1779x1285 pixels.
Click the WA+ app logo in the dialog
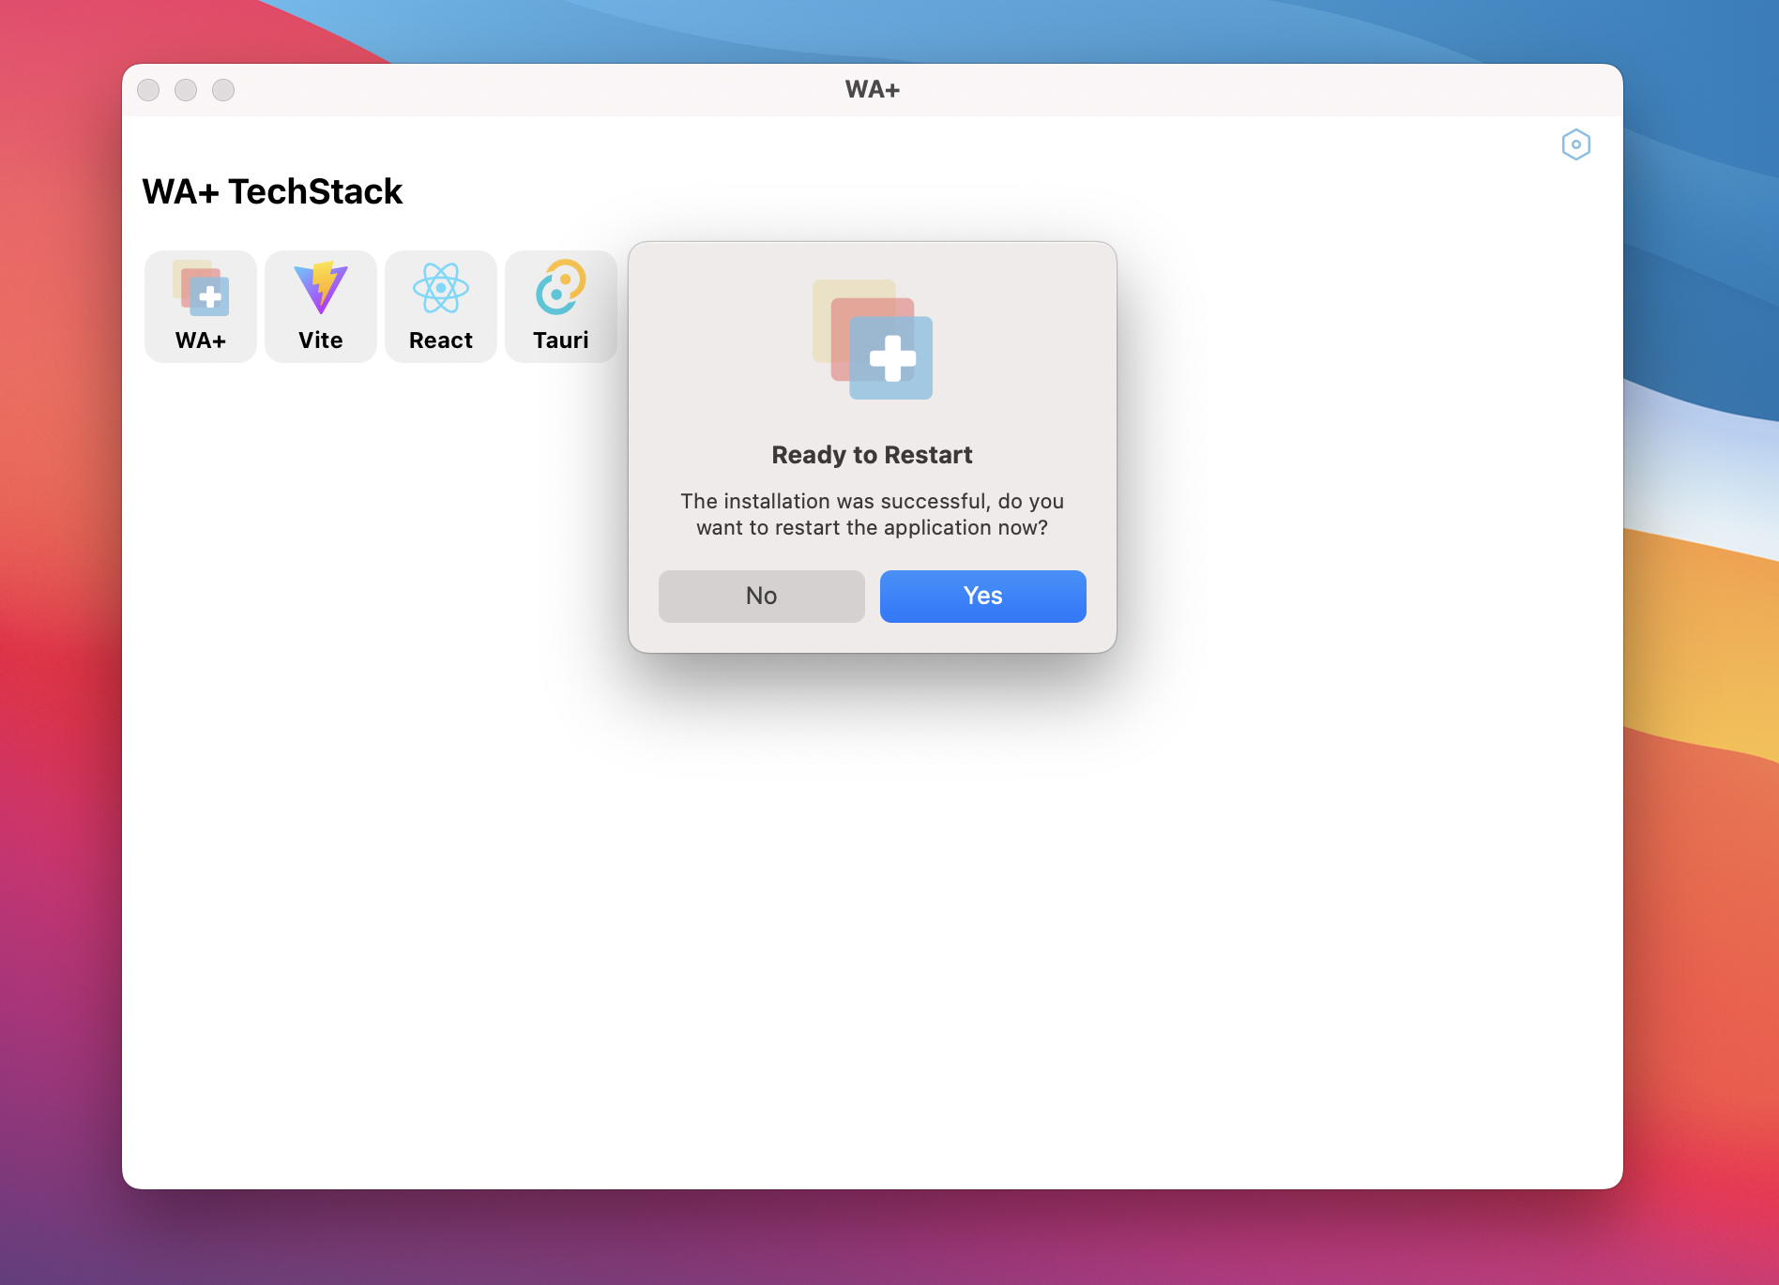click(x=873, y=340)
